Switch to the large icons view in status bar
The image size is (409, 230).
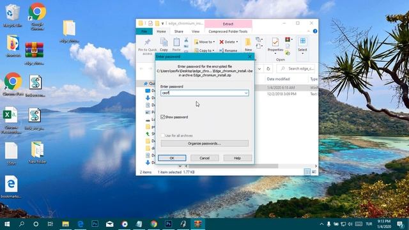(x=314, y=172)
